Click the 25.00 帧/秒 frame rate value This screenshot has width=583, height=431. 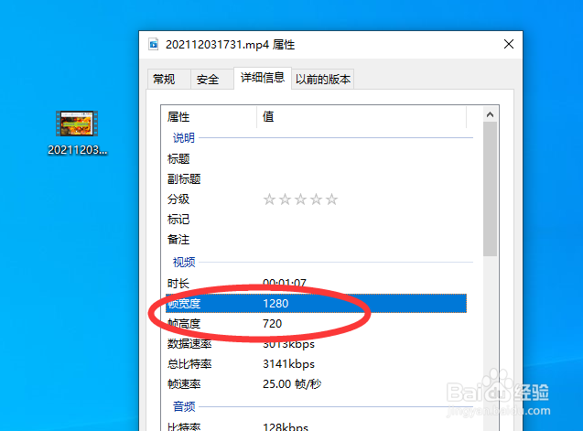point(292,383)
